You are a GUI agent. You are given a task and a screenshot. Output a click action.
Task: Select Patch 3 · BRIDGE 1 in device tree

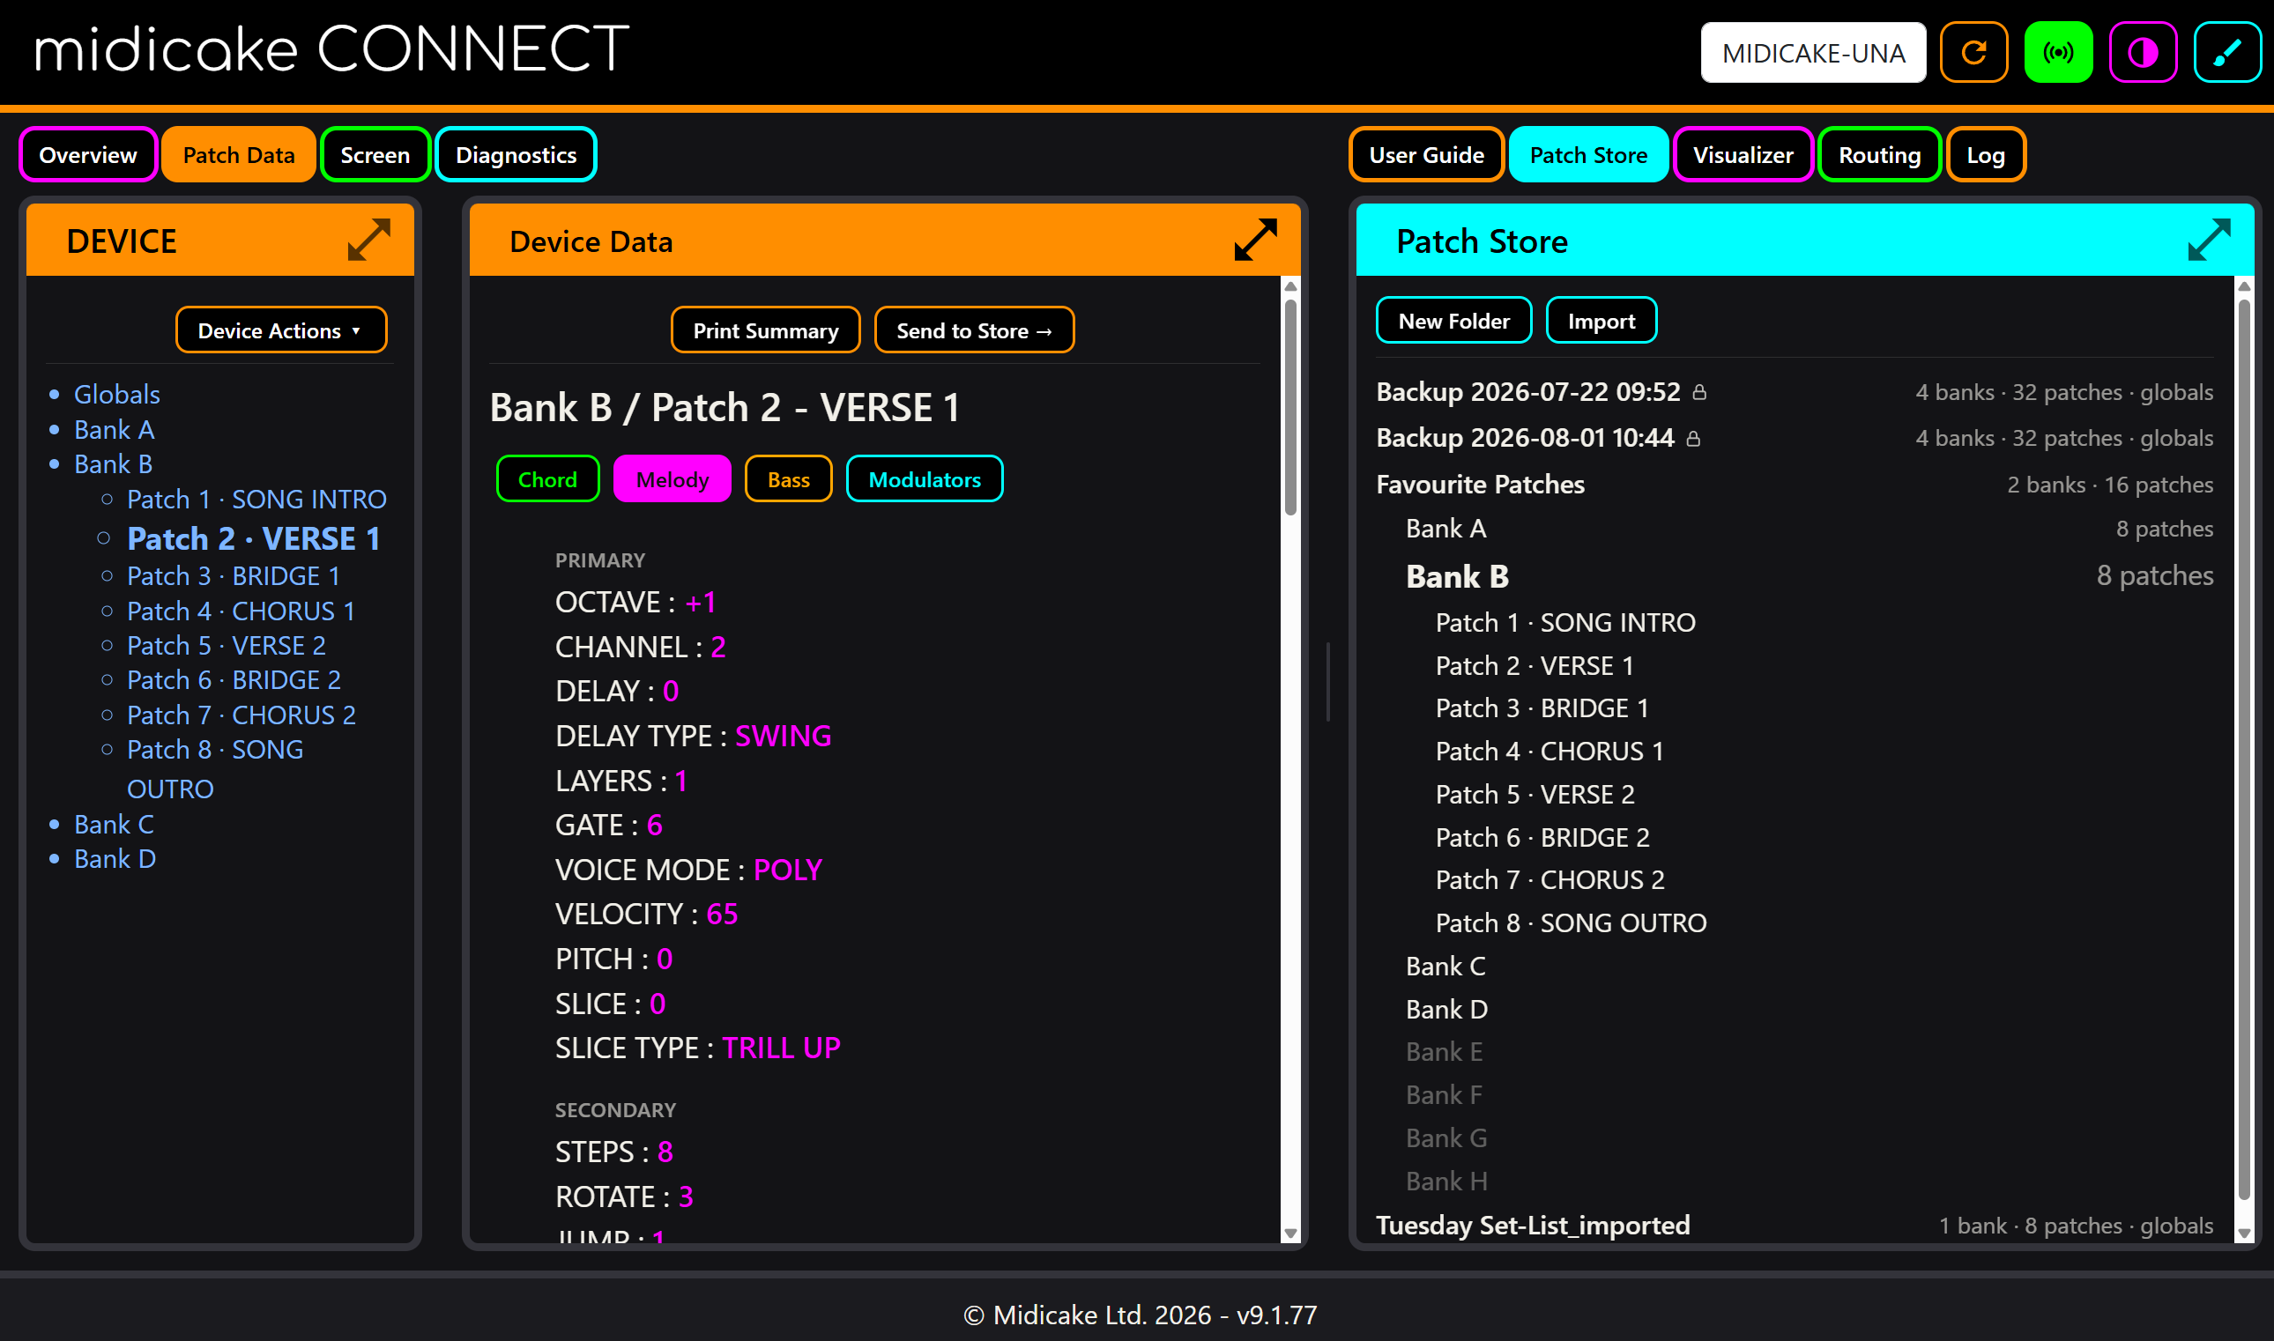[234, 575]
